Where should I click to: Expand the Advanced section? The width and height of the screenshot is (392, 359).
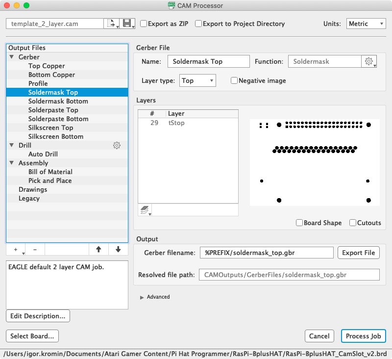[142, 297]
